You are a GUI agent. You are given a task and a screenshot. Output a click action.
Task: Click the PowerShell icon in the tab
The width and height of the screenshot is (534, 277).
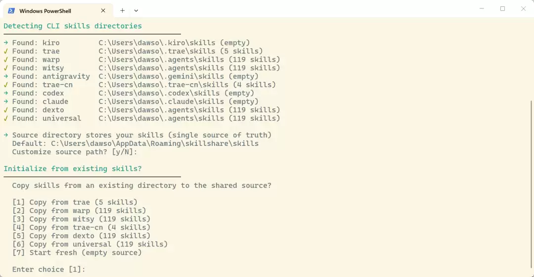point(11,10)
